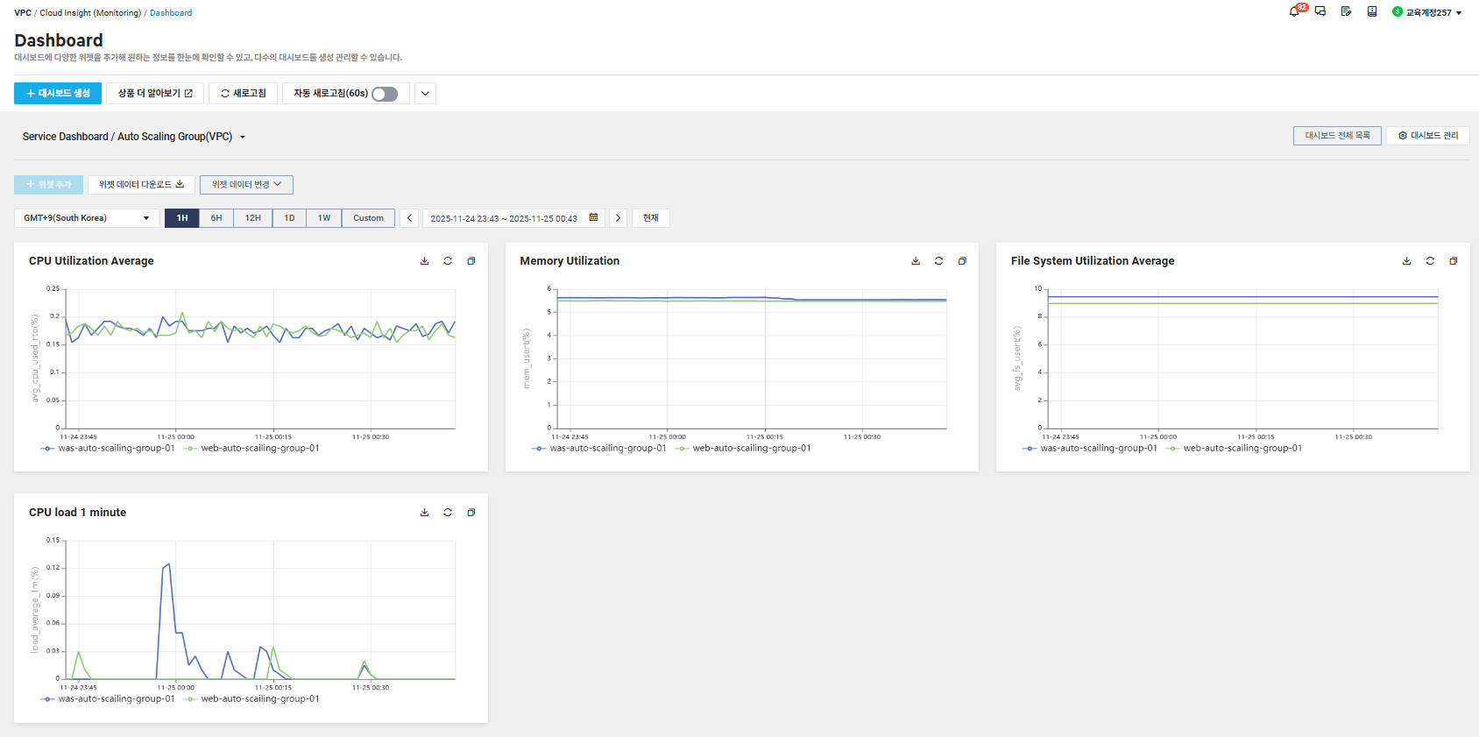
Task: Open the document edit icon in header
Action: [1346, 12]
